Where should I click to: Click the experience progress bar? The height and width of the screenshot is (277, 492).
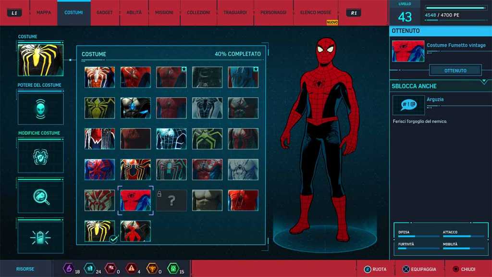tap(456, 8)
